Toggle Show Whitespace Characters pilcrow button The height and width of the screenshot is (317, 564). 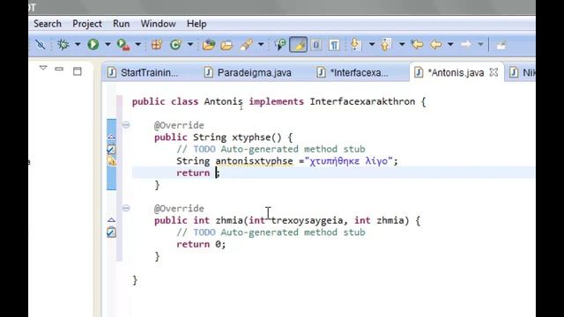pyautogui.click(x=334, y=45)
